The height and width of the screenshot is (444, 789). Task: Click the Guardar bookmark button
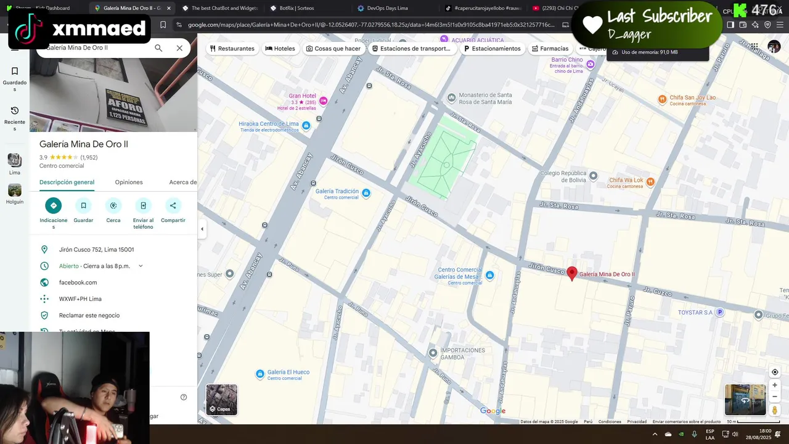[83, 210]
